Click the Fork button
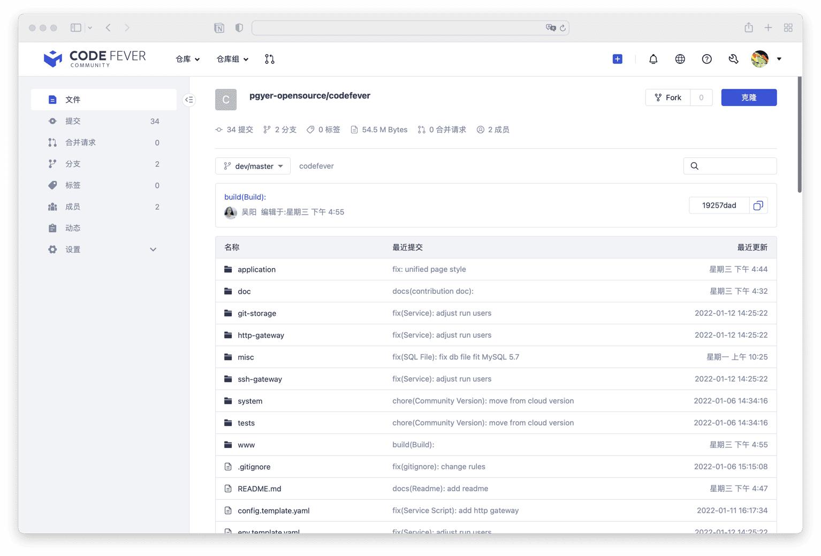This screenshot has width=821, height=556. 667,97
